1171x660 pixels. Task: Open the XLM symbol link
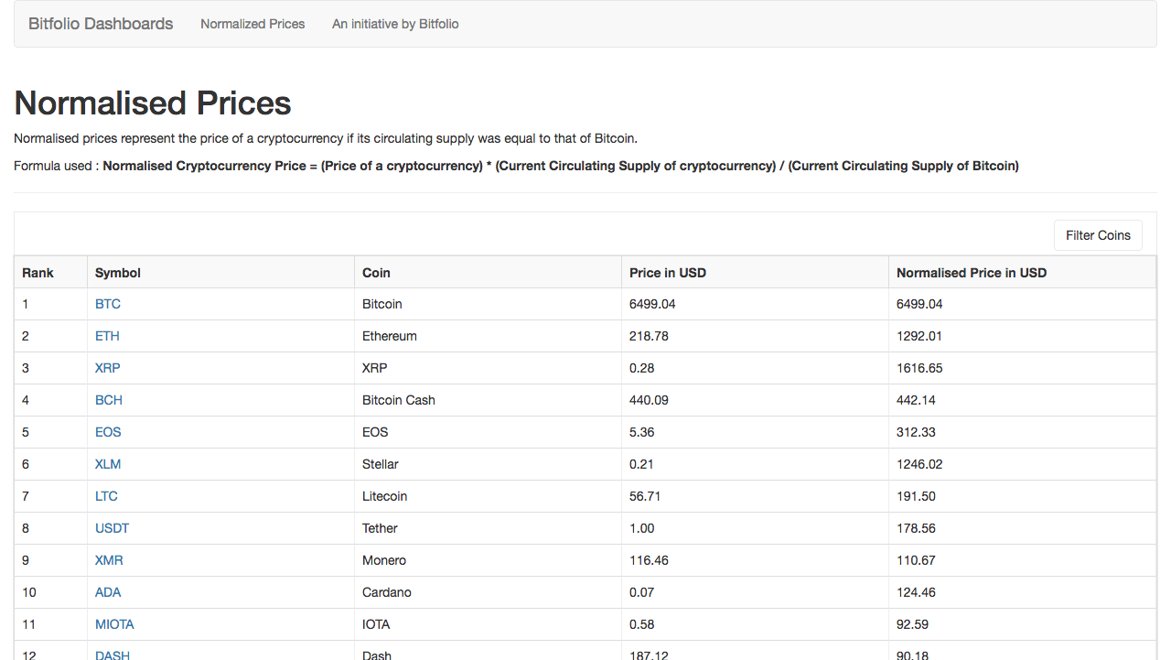[x=108, y=464]
